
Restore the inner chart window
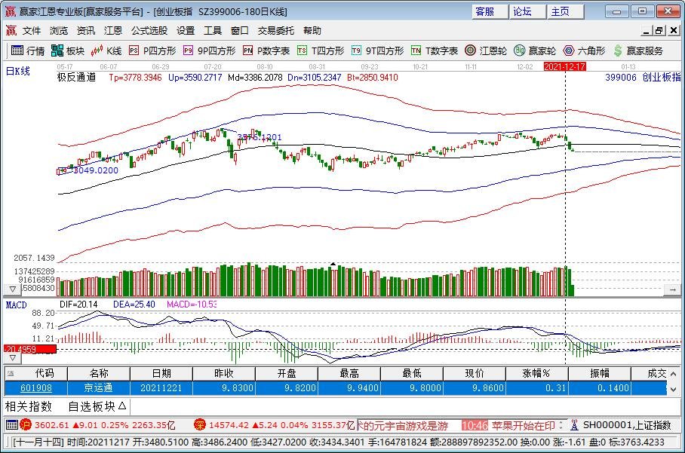659,31
